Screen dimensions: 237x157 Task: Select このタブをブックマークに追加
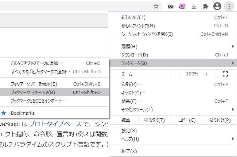tap(54, 63)
